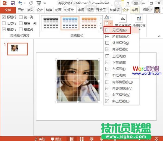Image resolution: width=163 pixels, height=141 pixels.
Task: Collapse the ribbon with the chevron
Action: pyautogui.click(x=159, y=36)
